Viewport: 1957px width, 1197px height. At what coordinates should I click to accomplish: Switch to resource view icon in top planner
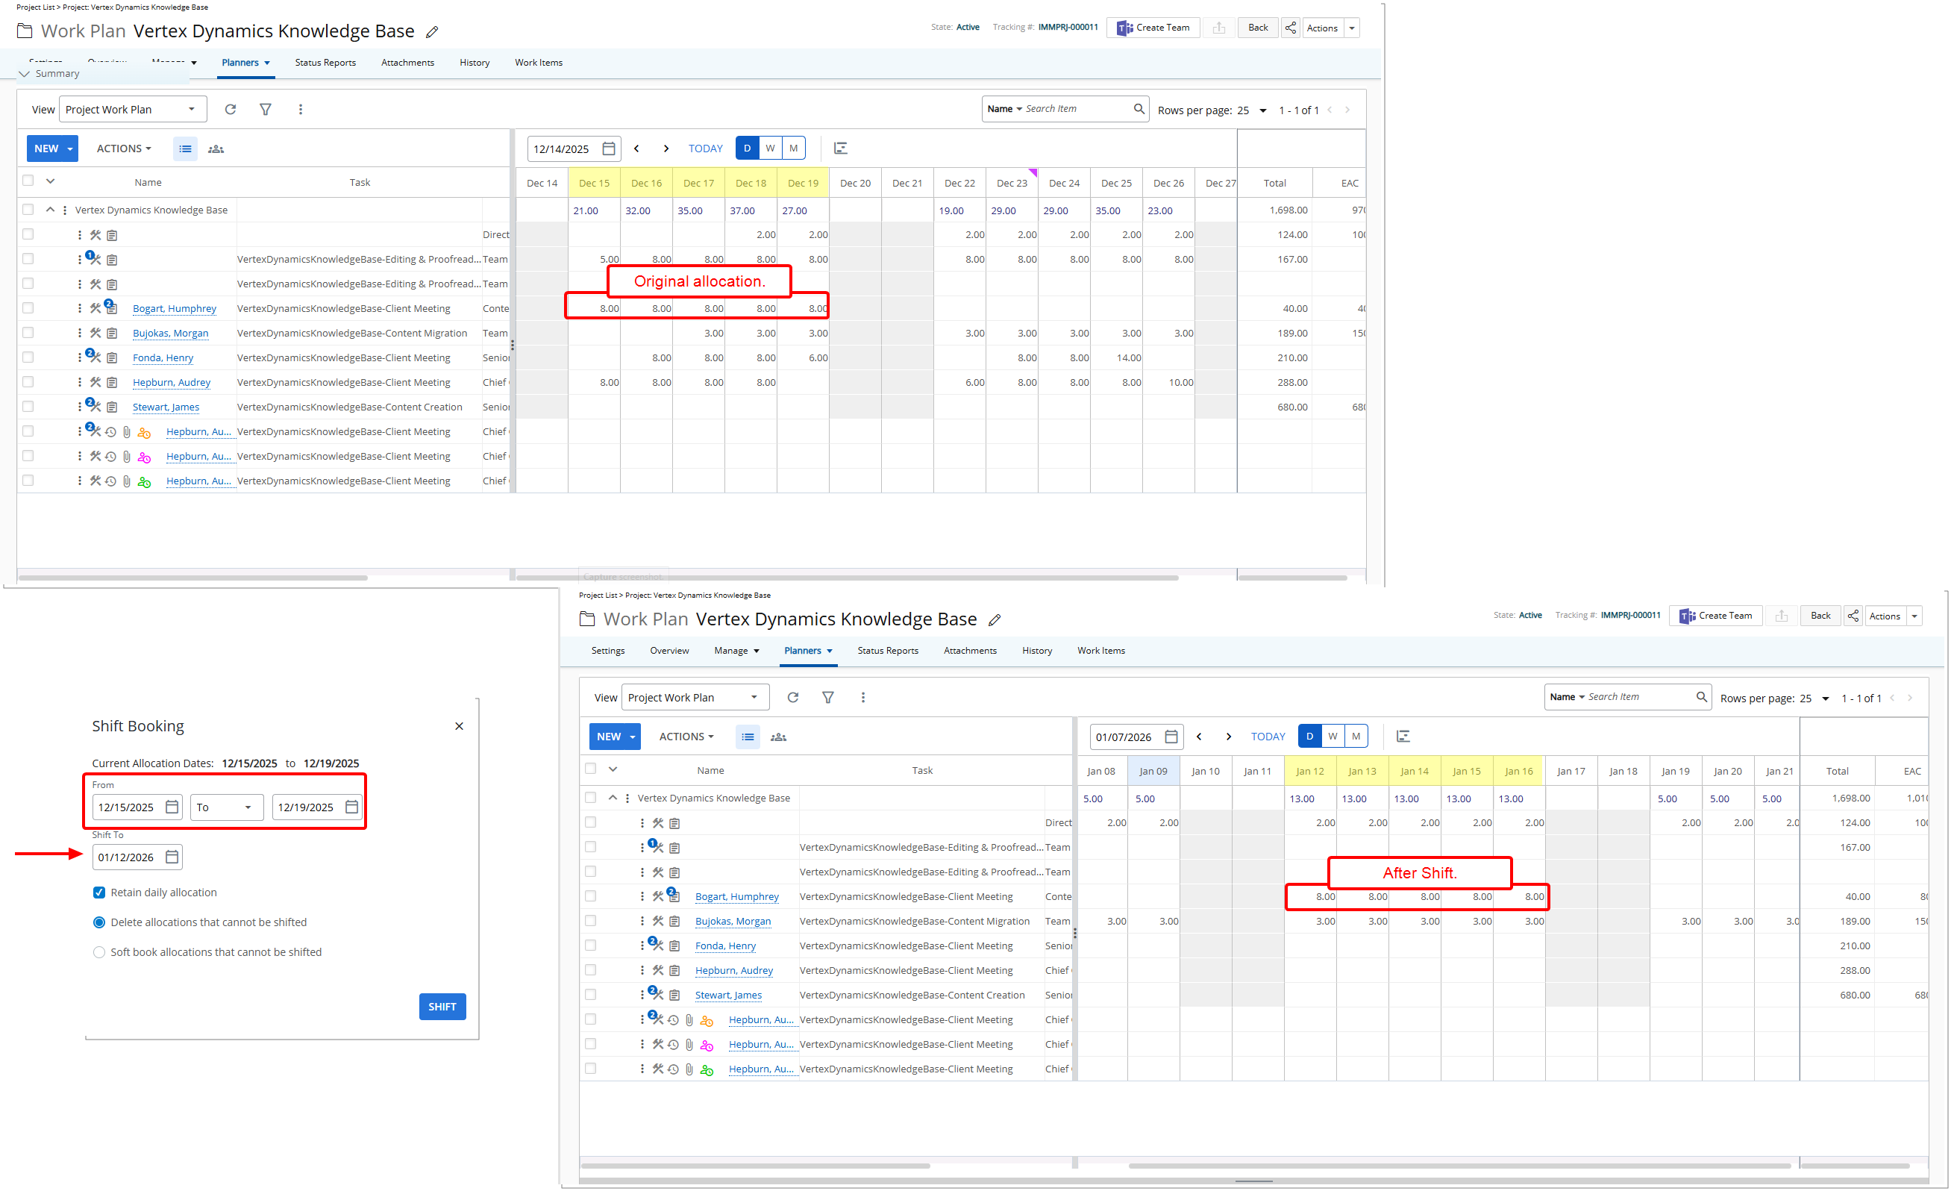coord(216,149)
